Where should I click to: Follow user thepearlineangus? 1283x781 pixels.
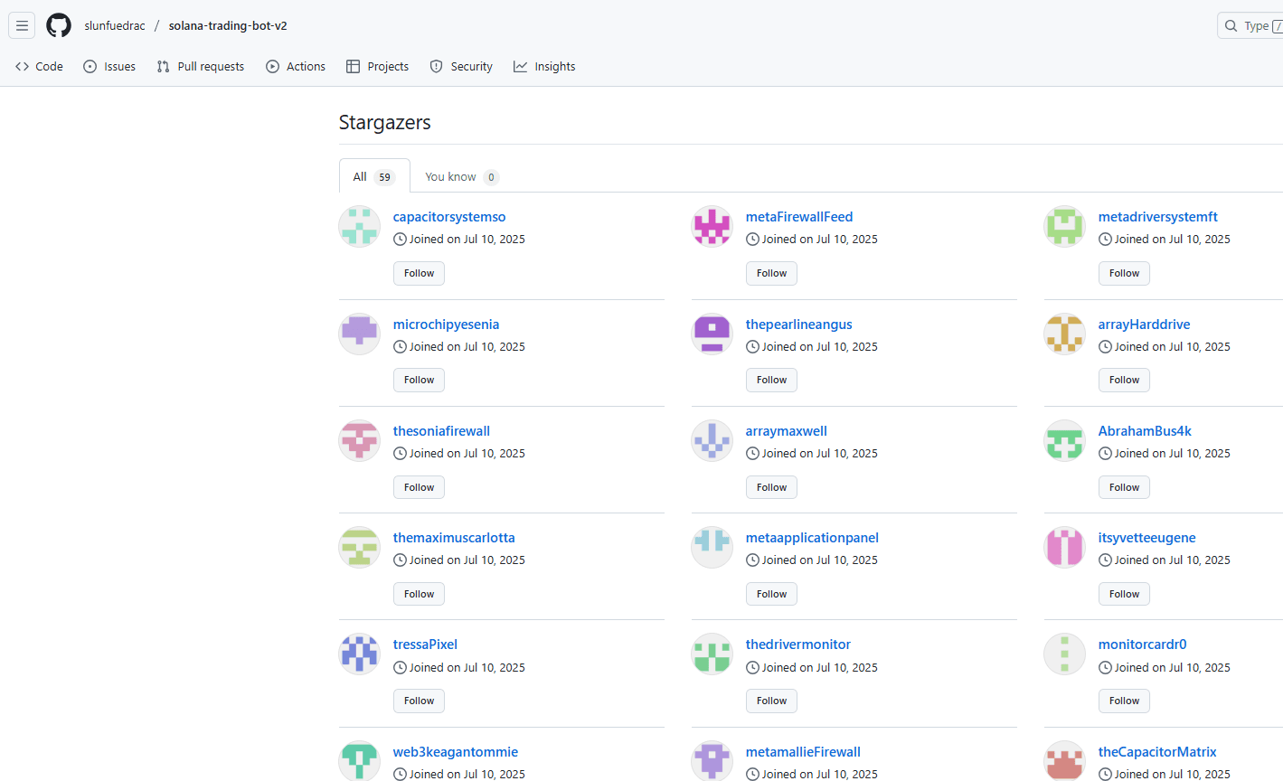(772, 380)
